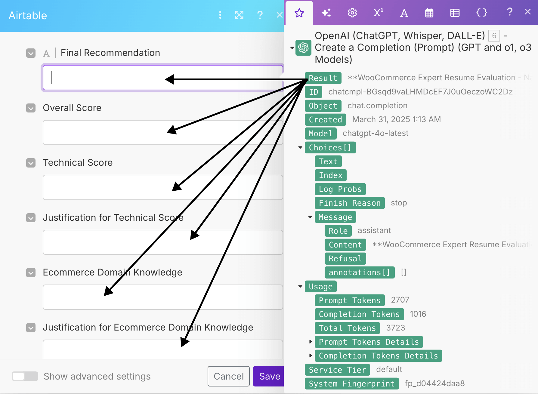
Task: Expand Prompt Tokens Details
Action: point(311,342)
